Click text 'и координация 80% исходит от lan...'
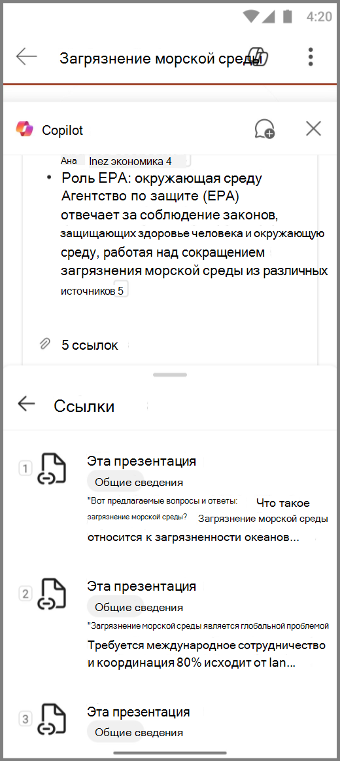This screenshot has width=340, height=761. 192,664
